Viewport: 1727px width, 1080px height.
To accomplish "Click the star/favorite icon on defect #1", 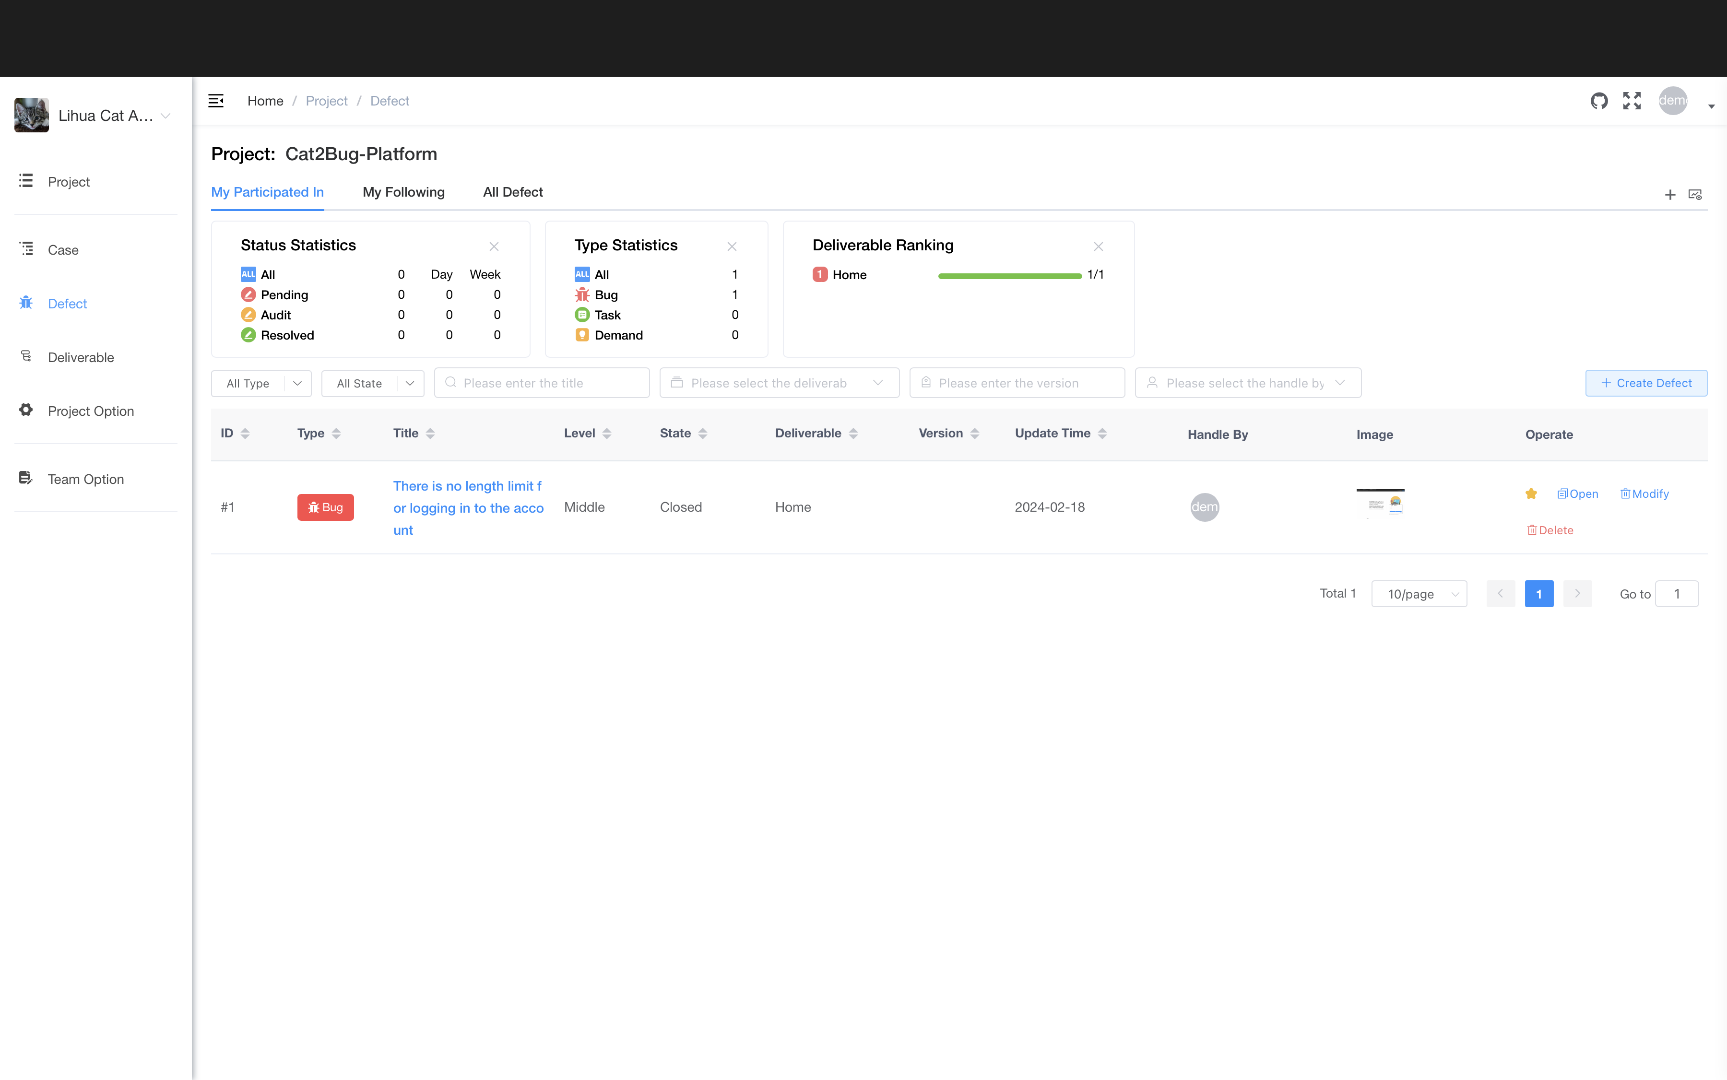I will coord(1532,493).
